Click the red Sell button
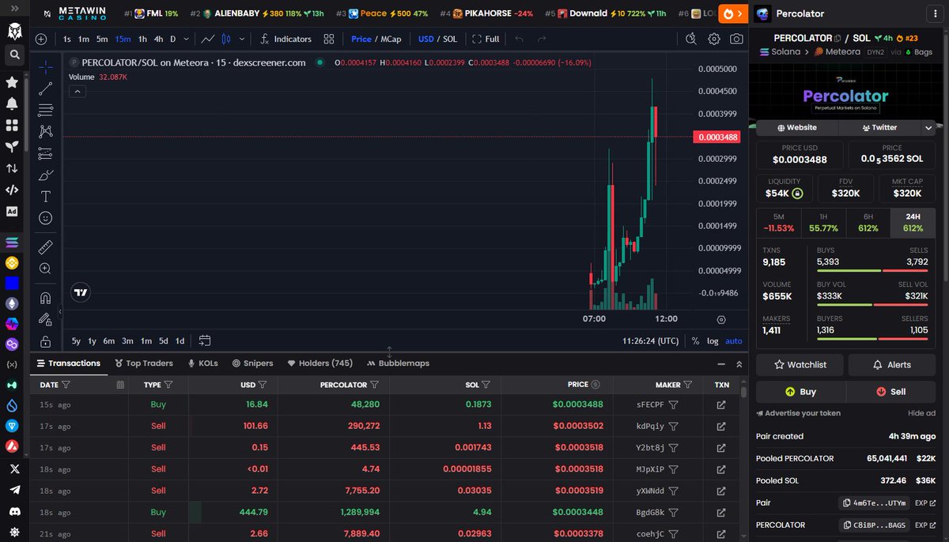The image size is (949, 542). pos(890,391)
